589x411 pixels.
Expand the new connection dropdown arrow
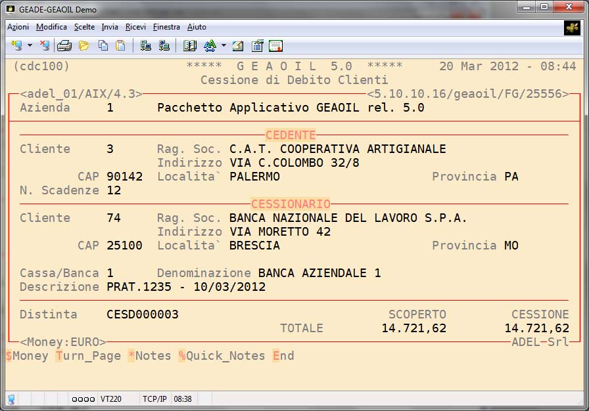point(30,45)
